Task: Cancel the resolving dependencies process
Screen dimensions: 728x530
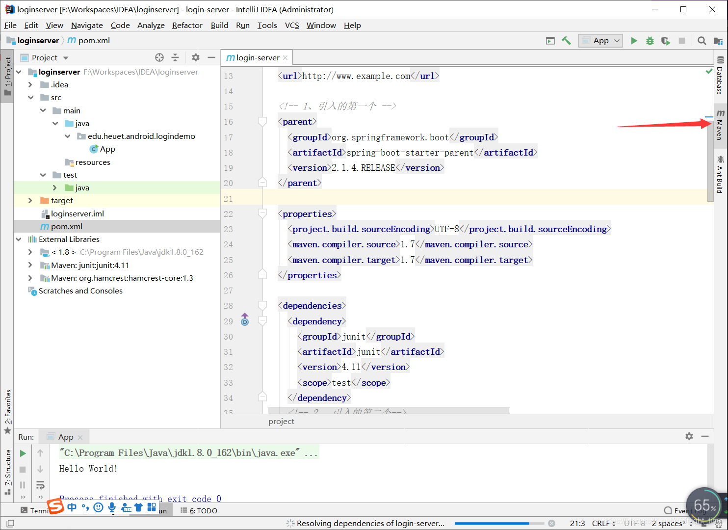Action: pyautogui.click(x=551, y=523)
